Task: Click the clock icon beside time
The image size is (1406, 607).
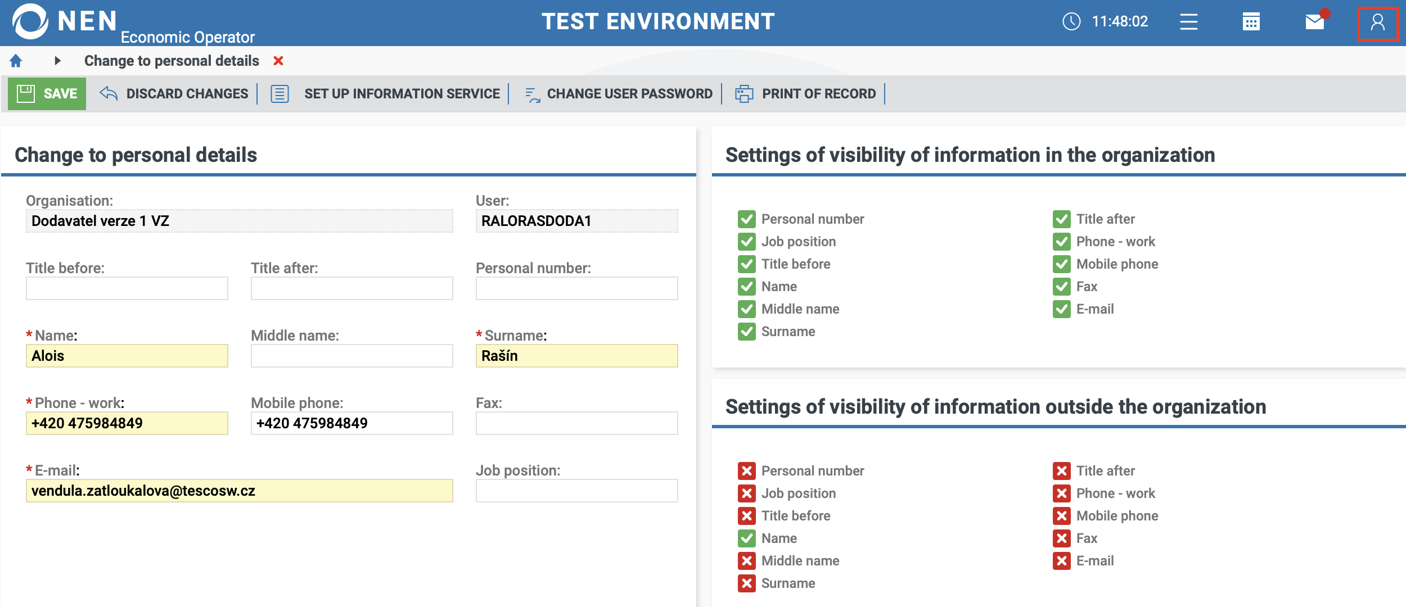Action: click(x=1071, y=22)
